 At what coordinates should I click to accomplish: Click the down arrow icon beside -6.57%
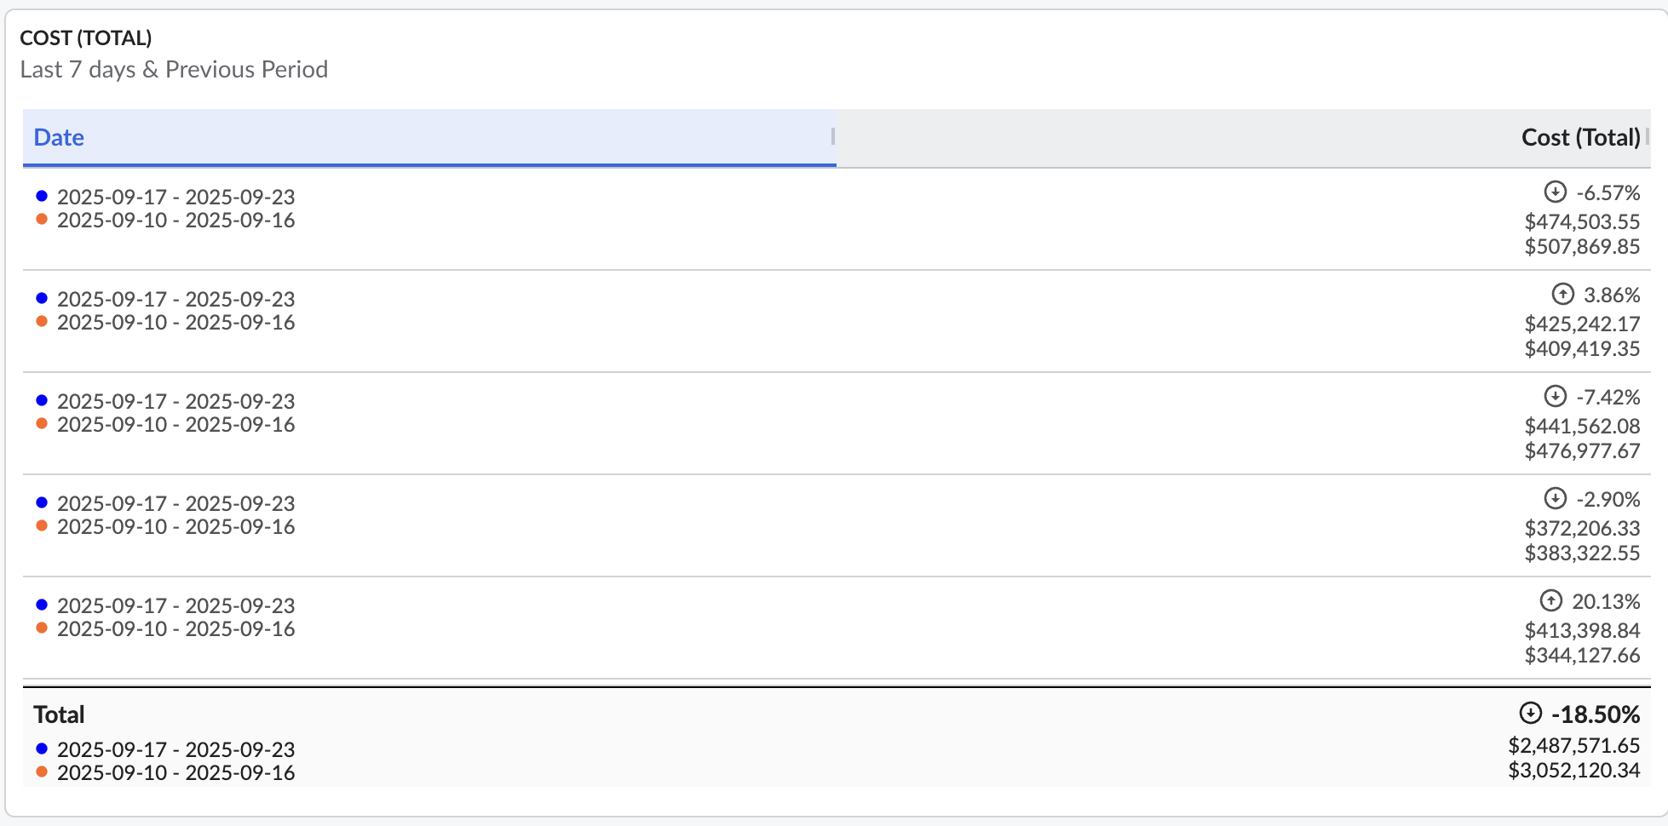pos(1555,192)
